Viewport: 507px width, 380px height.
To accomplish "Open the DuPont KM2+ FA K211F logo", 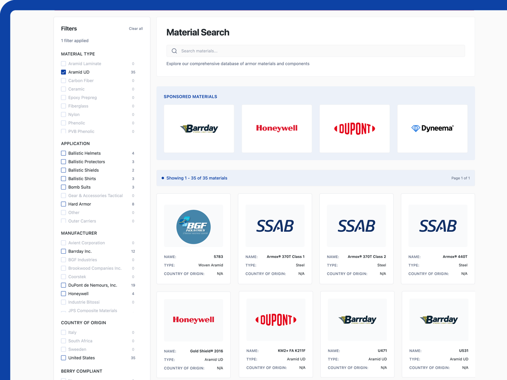I will (276, 320).
